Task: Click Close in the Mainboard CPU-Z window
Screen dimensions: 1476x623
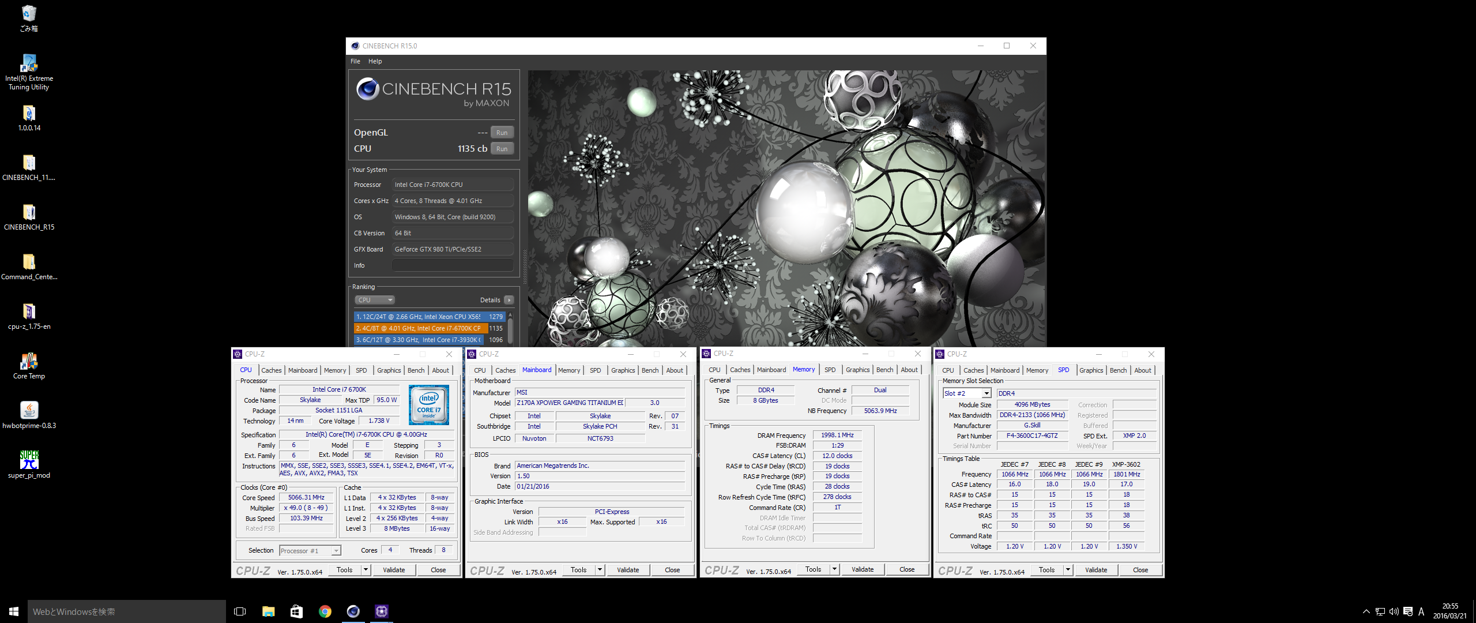Action: click(x=672, y=570)
